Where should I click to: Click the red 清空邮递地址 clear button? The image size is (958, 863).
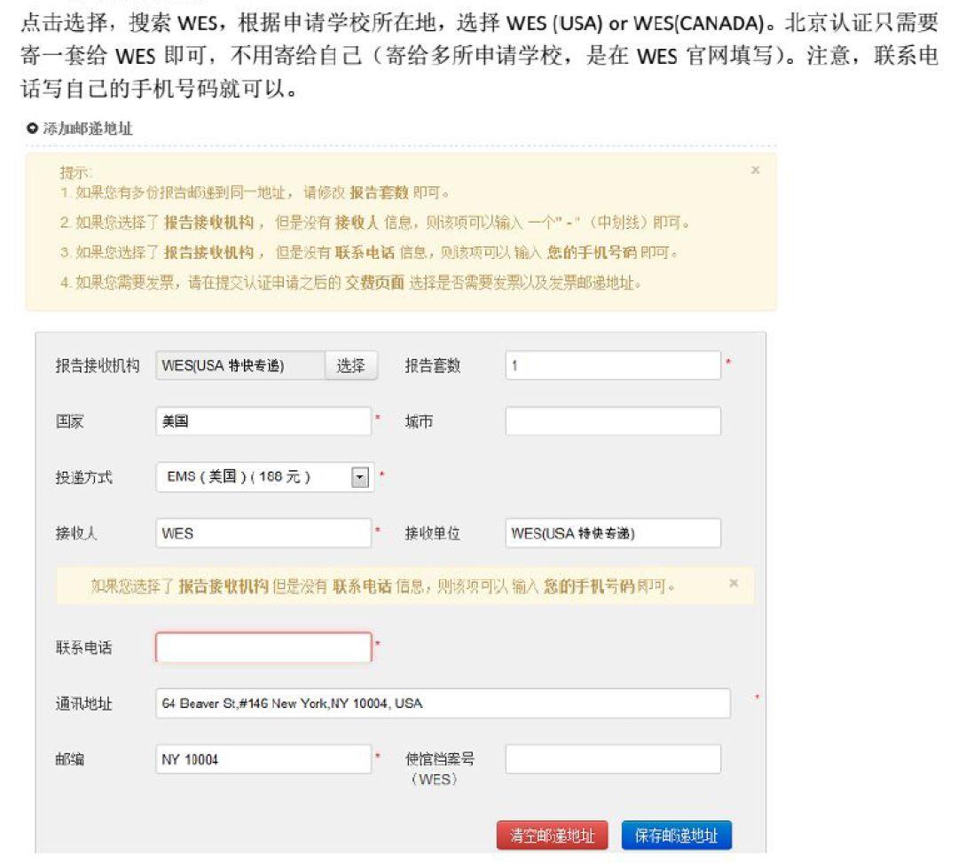pos(554,835)
